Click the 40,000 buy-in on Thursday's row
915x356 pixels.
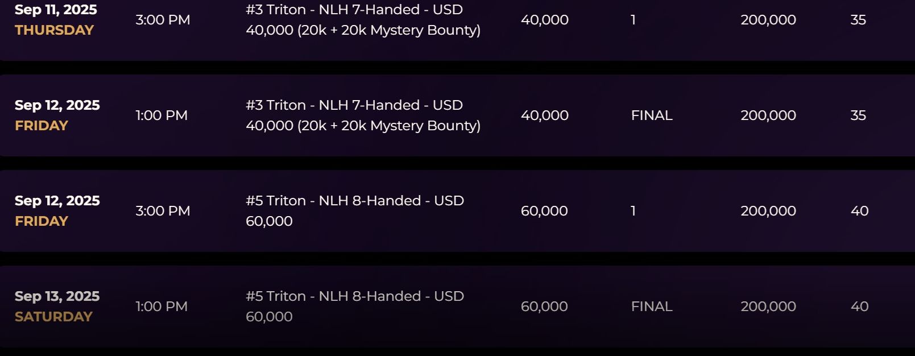544,20
